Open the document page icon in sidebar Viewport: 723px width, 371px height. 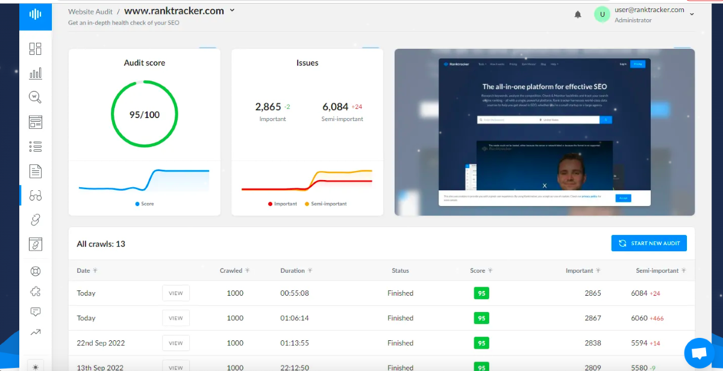tap(36, 171)
